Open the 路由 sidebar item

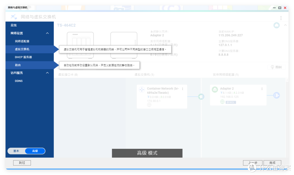click(x=29, y=65)
